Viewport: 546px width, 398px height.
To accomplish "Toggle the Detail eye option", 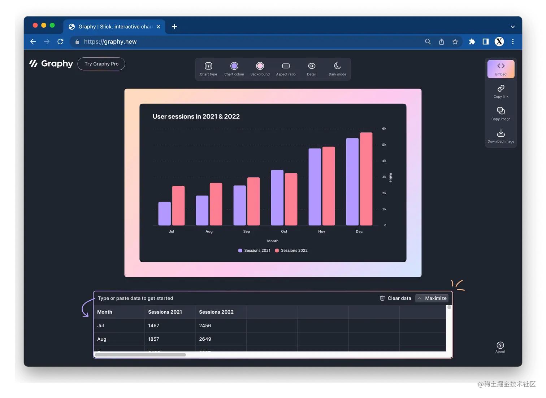I will tap(312, 69).
